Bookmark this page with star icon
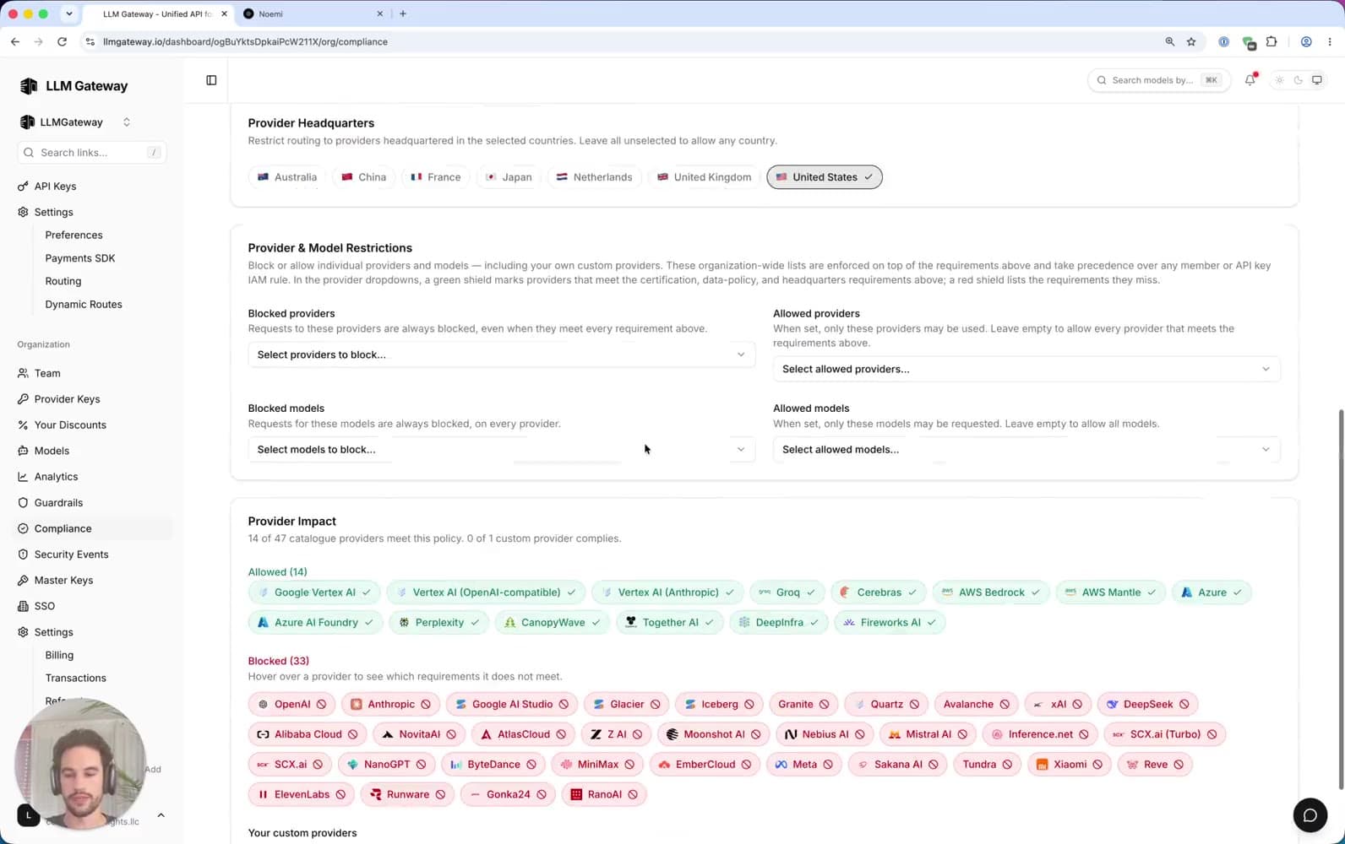 1191,41
